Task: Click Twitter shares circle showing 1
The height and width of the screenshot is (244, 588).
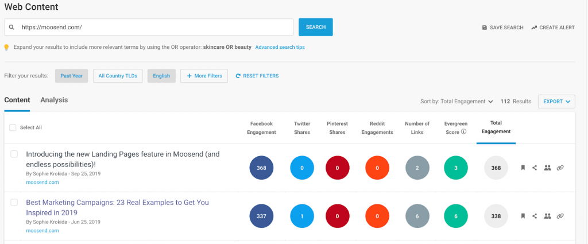Action: point(302,216)
